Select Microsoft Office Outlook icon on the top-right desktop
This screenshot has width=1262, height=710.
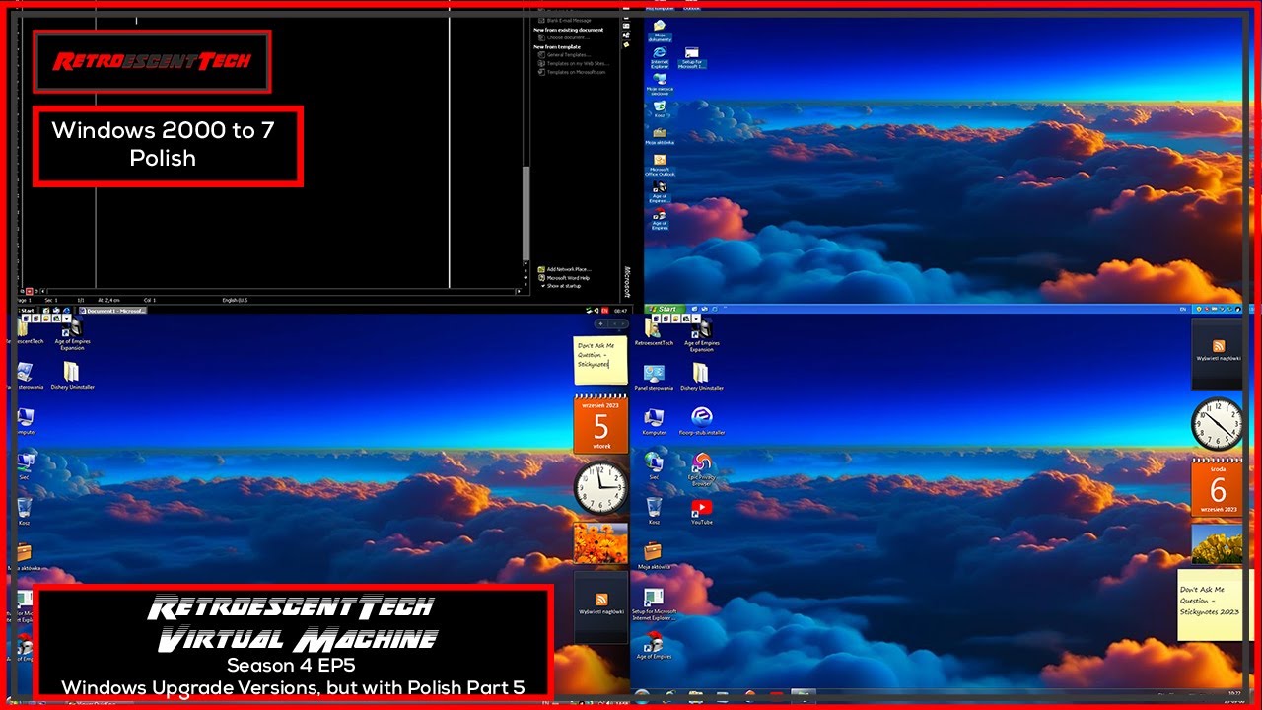(660, 165)
